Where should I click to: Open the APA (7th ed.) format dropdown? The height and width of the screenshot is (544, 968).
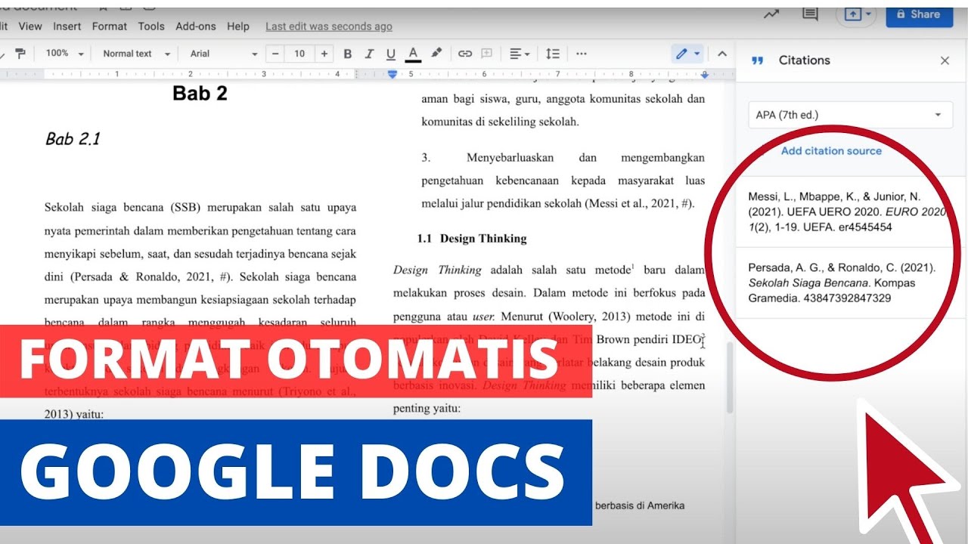click(850, 115)
